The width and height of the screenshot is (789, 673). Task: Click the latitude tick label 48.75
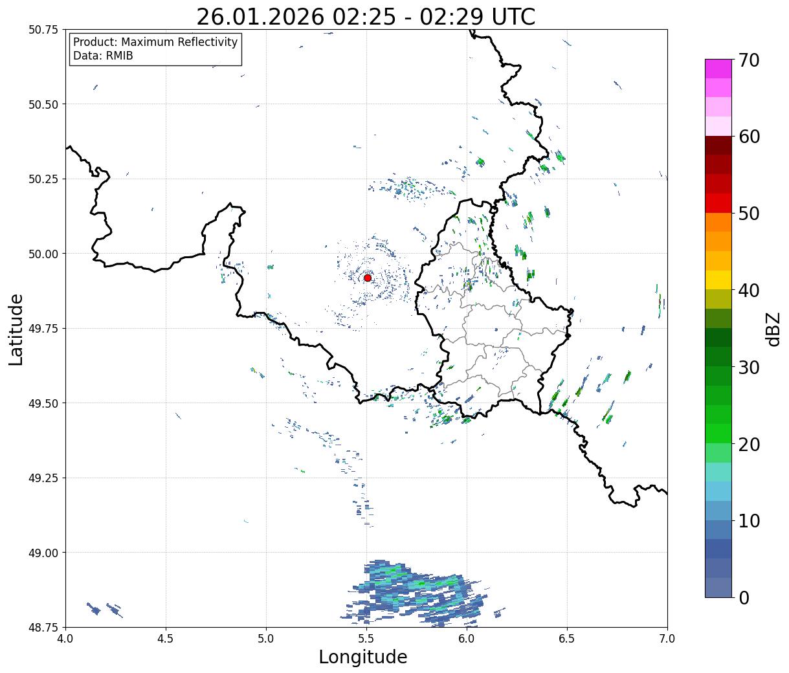pyautogui.click(x=43, y=627)
